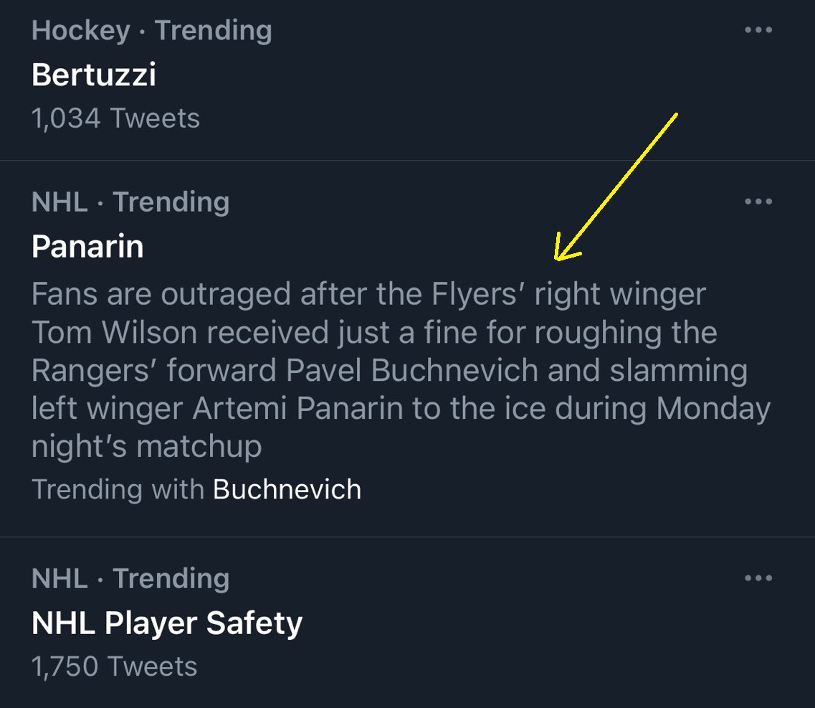Click the yellow arrow annotation
Image resolution: width=815 pixels, height=708 pixels.
pos(615,187)
